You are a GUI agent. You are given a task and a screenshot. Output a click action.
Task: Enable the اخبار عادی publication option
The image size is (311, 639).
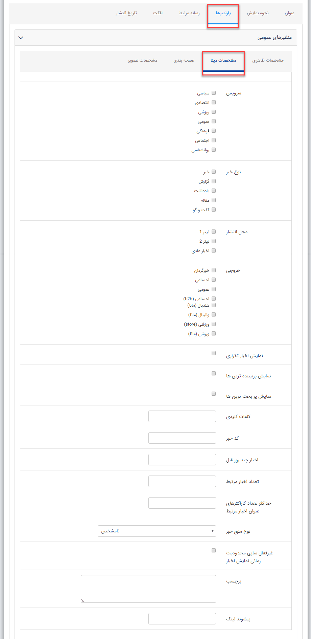pos(213,250)
